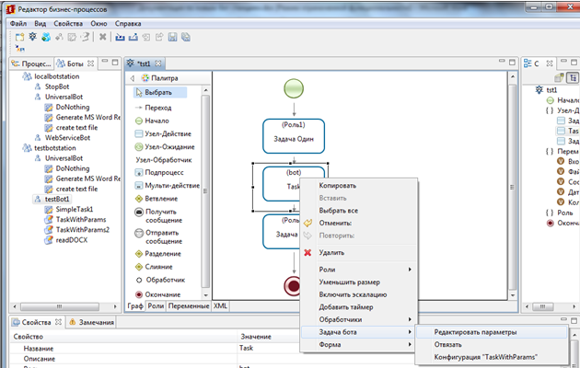Click the blue import tray toolbar icon
This screenshot has height=368, width=580.
pyautogui.click(x=120, y=37)
